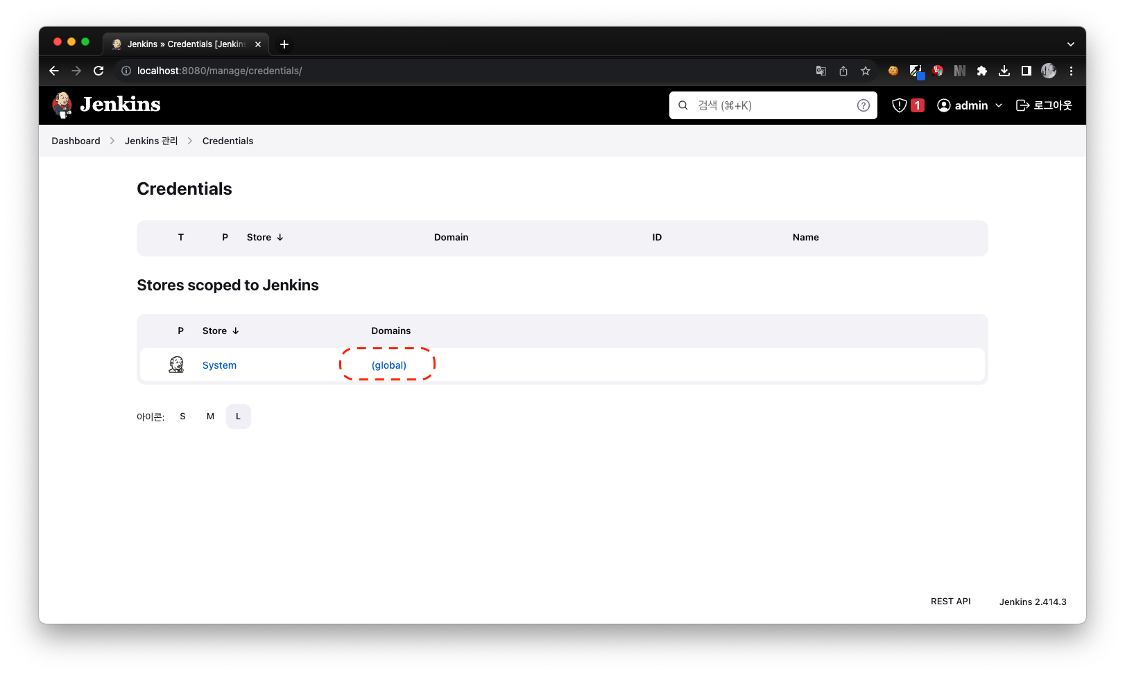Click the Jenkins logo mascot icon
This screenshot has width=1125, height=675.
pyautogui.click(x=62, y=105)
